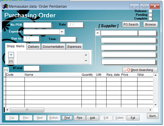Screen dimensions: 164x126
Task: Click the Find button
Action: tap(67, 118)
